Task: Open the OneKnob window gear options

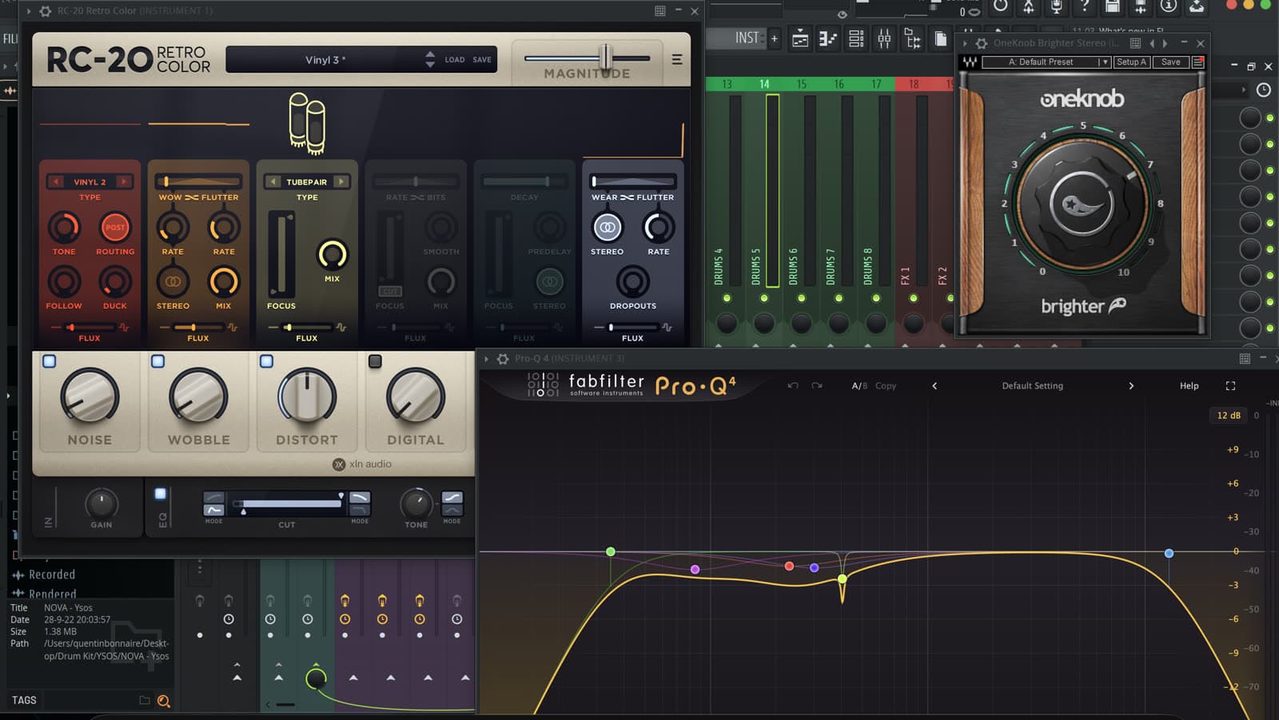Action: click(982, 43)
